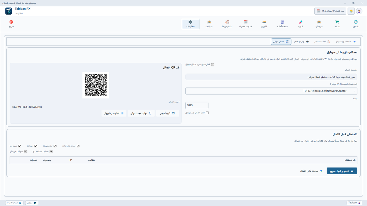367x206 pixels.
Task: Open the نسخه prescription cart section
Action: coord(337,24)
